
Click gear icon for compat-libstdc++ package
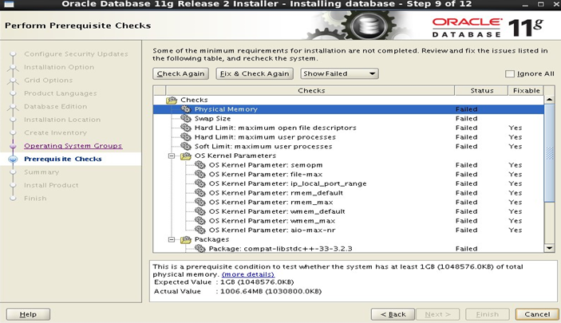200,248
